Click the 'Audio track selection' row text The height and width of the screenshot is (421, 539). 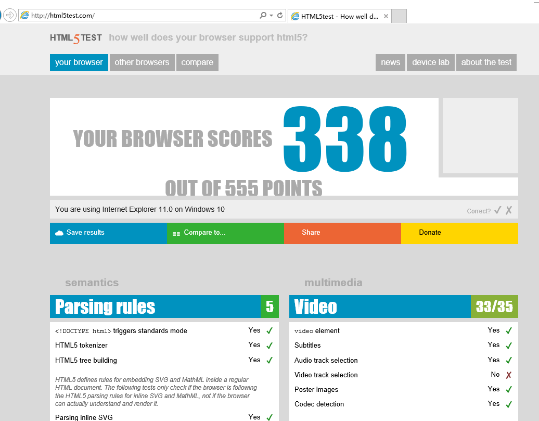(326, 361)
